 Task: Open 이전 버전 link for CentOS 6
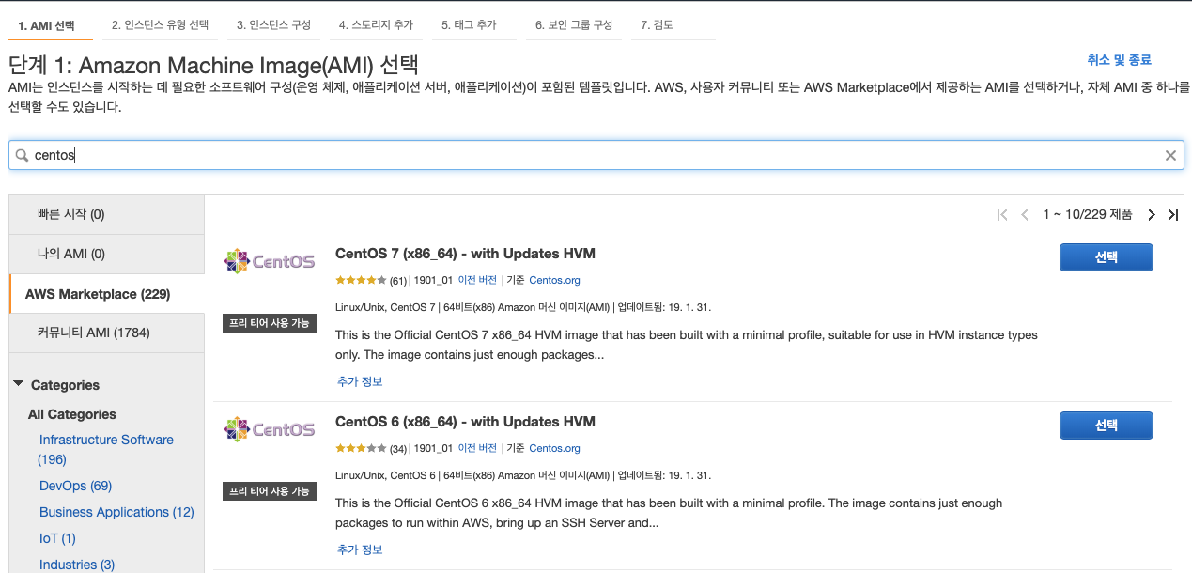coord(477,448)
